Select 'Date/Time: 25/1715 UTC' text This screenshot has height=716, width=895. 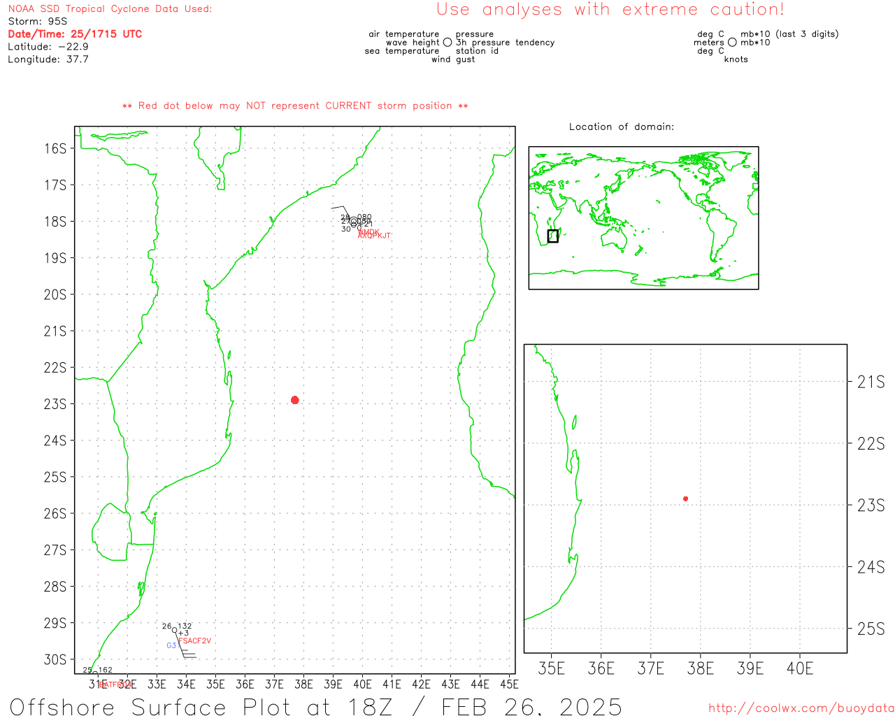[75, 34]
